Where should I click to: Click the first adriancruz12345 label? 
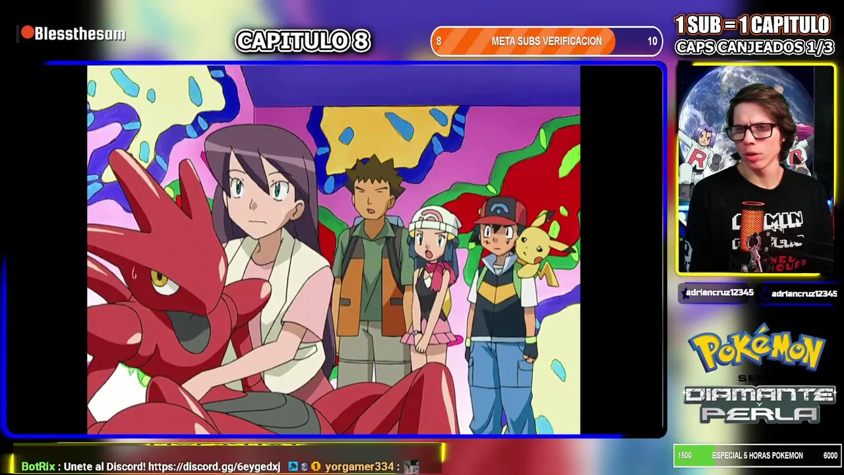click(x=719, y=293)
